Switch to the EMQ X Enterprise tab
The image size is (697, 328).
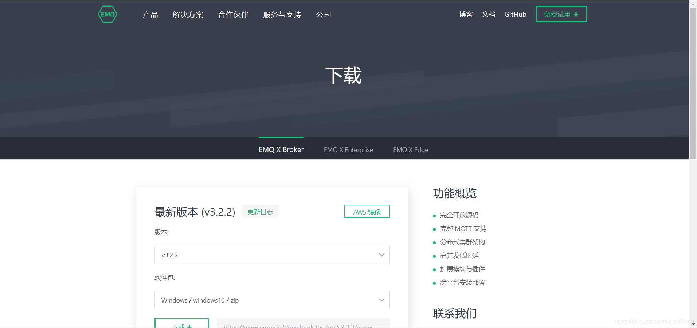[348, 149]
